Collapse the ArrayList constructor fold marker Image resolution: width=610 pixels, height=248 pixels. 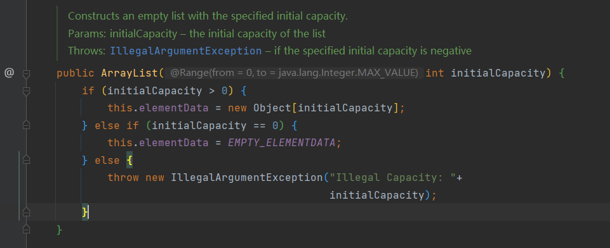pos(27,73)
